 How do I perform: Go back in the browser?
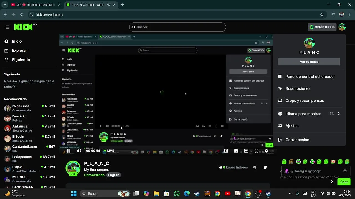pos(5,15)
